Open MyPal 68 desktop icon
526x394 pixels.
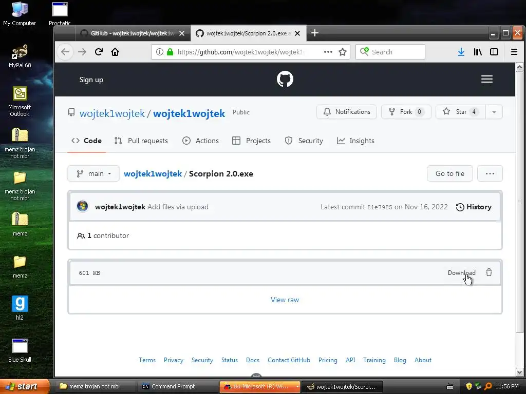tap(20, 56)
